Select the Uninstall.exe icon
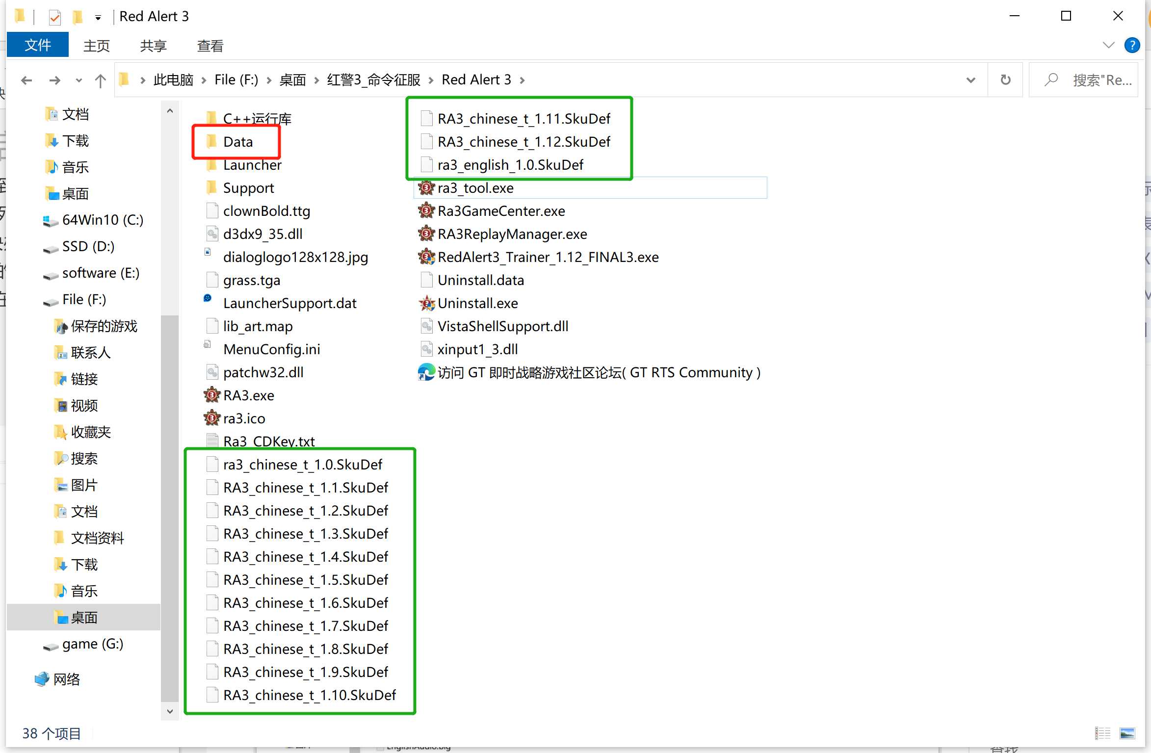This screenshot has height=753, width=1151. coord(426,303)
